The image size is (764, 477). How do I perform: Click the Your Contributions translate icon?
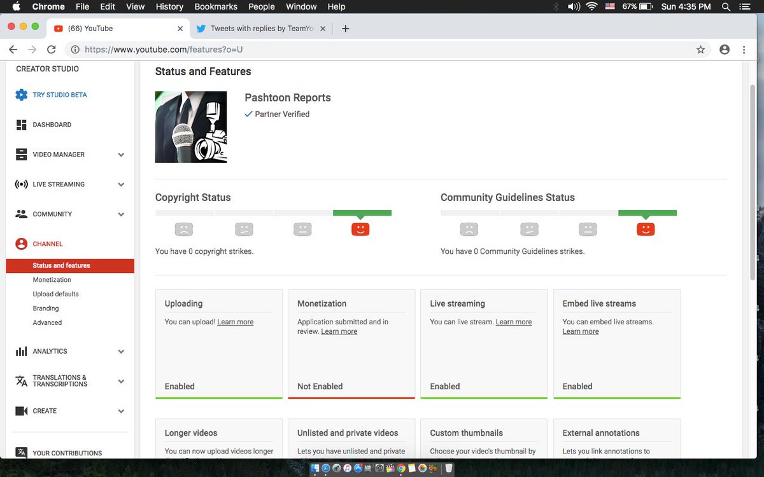coord(22,453)
